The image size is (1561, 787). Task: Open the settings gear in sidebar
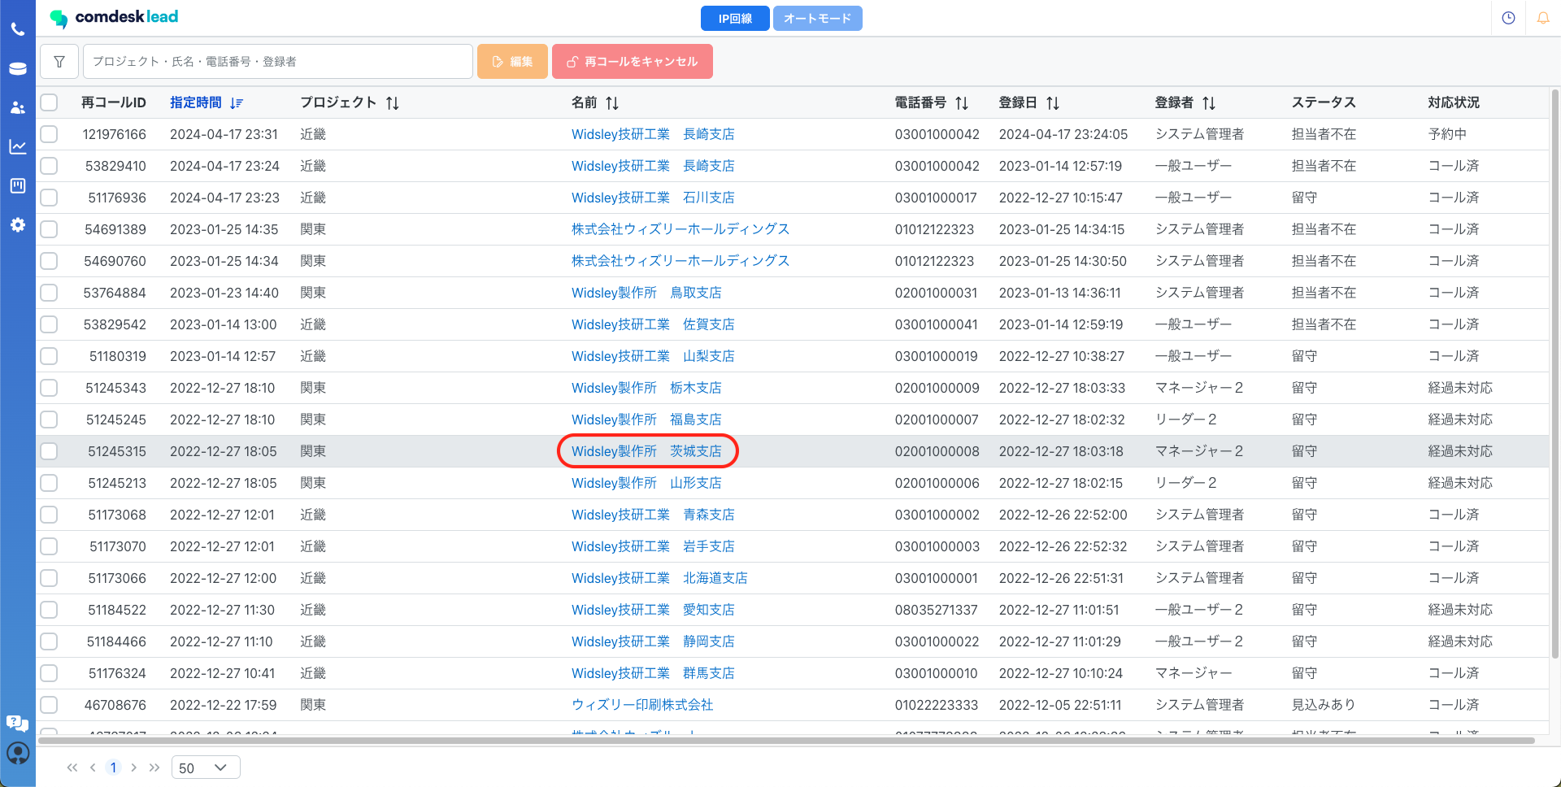tap(17, 225)
